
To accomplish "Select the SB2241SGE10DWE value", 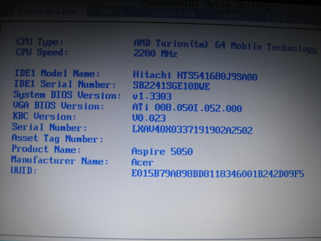I will 171,86.
